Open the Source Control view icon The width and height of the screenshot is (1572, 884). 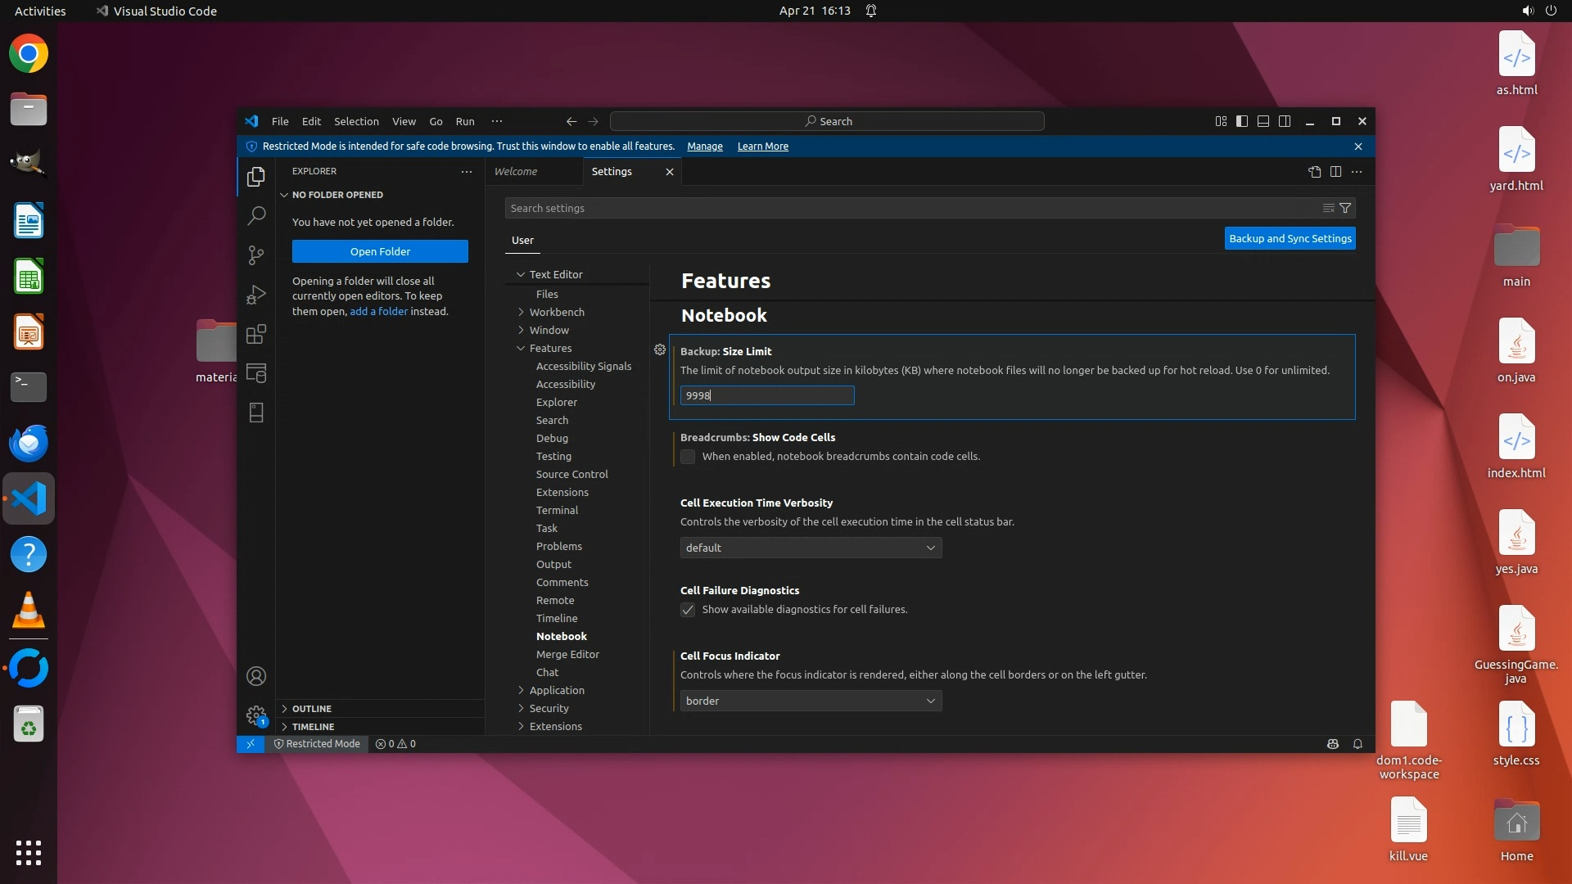tap(256, 255)
